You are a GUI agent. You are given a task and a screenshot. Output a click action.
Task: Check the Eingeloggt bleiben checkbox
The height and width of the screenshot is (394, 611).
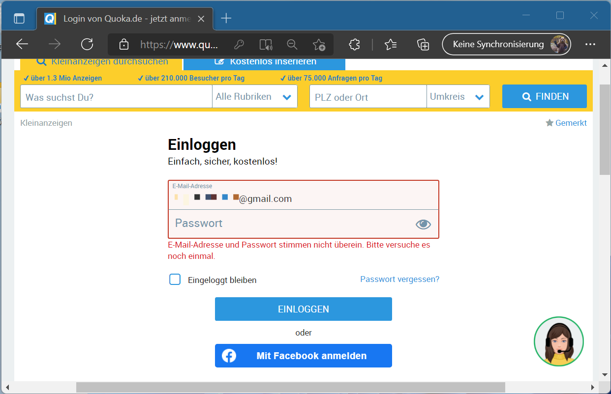pos(175,280)
